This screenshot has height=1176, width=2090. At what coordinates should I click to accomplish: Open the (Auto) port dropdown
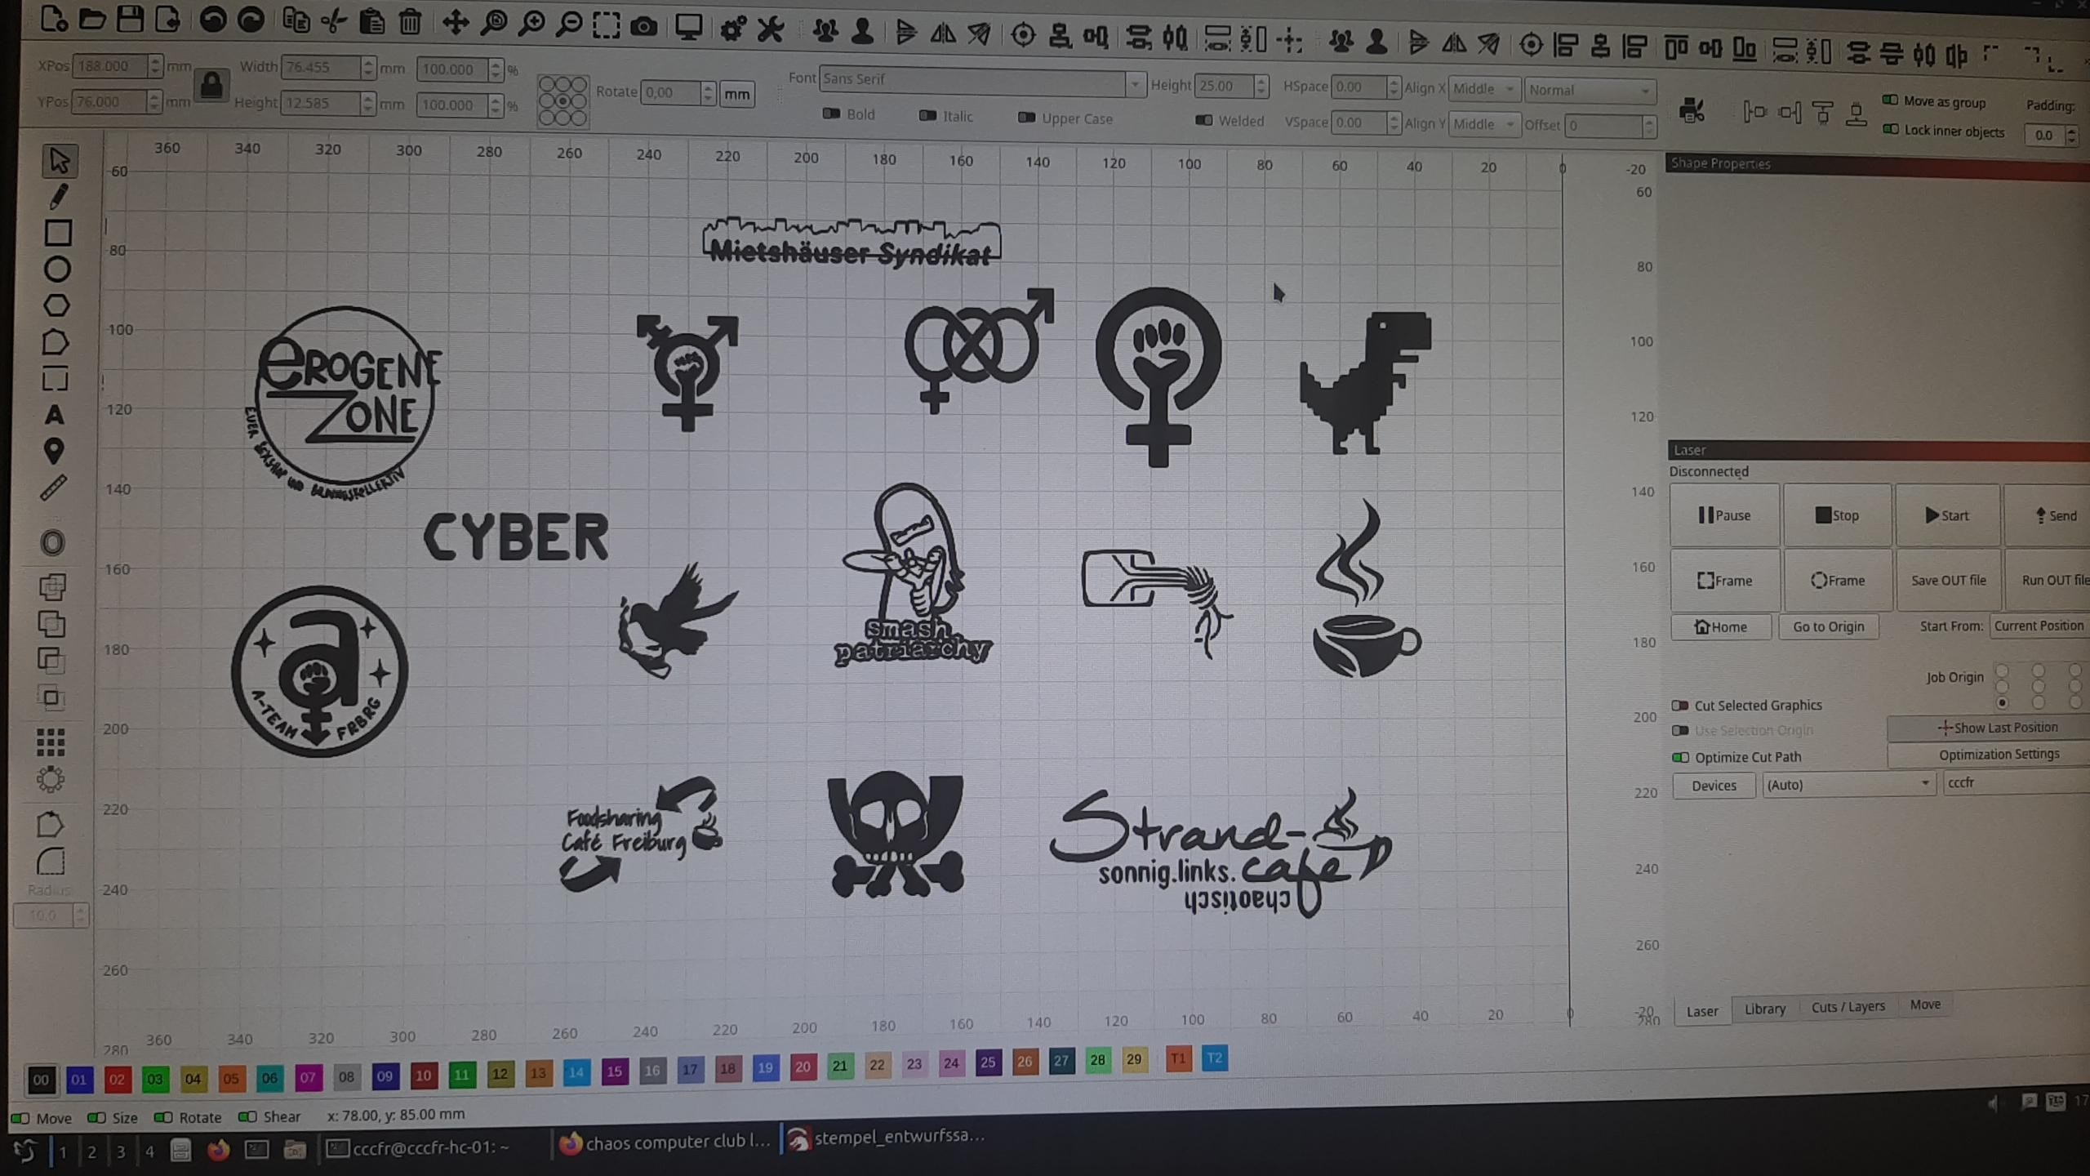(1848, 785)
